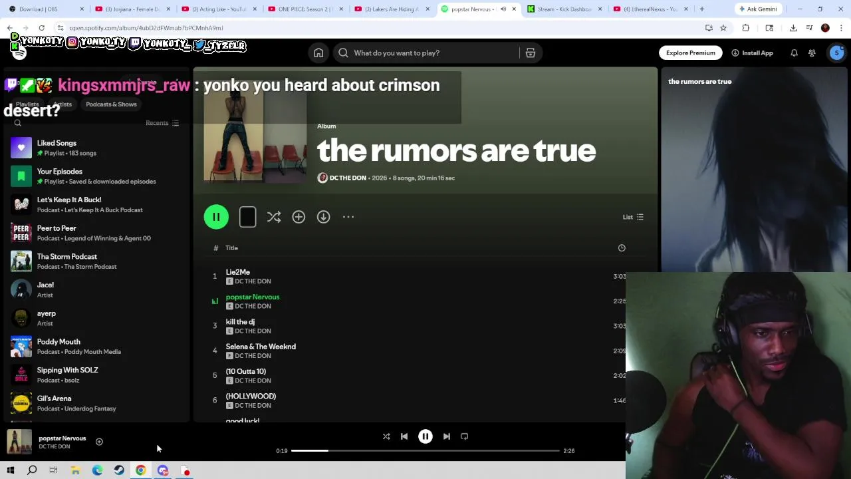Screen dimensions: 851x479
Task: Open Liked Songs playlist
Action: [97, 148]
